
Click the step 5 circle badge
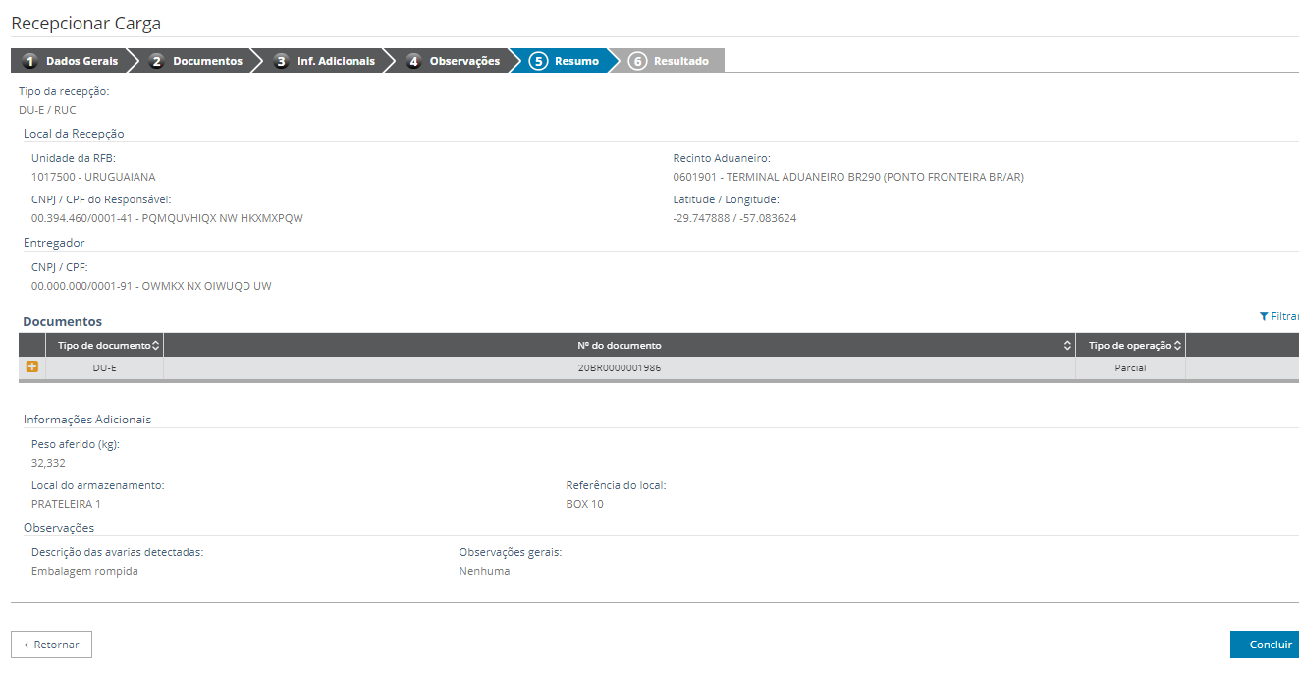(538, 61)
